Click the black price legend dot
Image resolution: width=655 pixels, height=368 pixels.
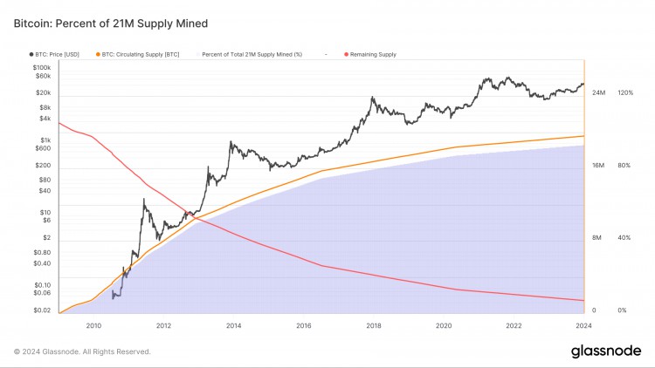coord(31,54)
